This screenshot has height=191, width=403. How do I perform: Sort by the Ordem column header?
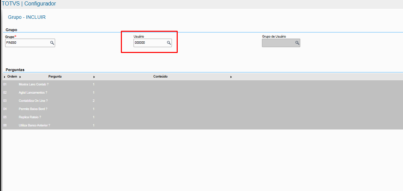point(12,77)
